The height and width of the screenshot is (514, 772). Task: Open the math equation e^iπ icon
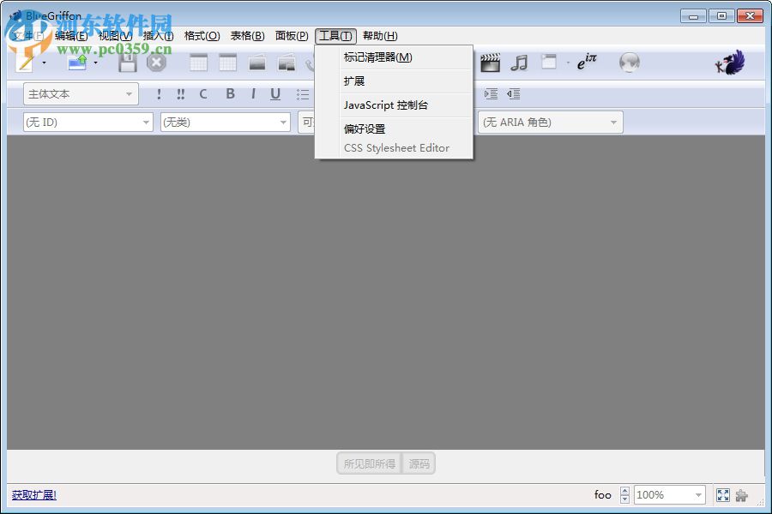click(587, 62)
